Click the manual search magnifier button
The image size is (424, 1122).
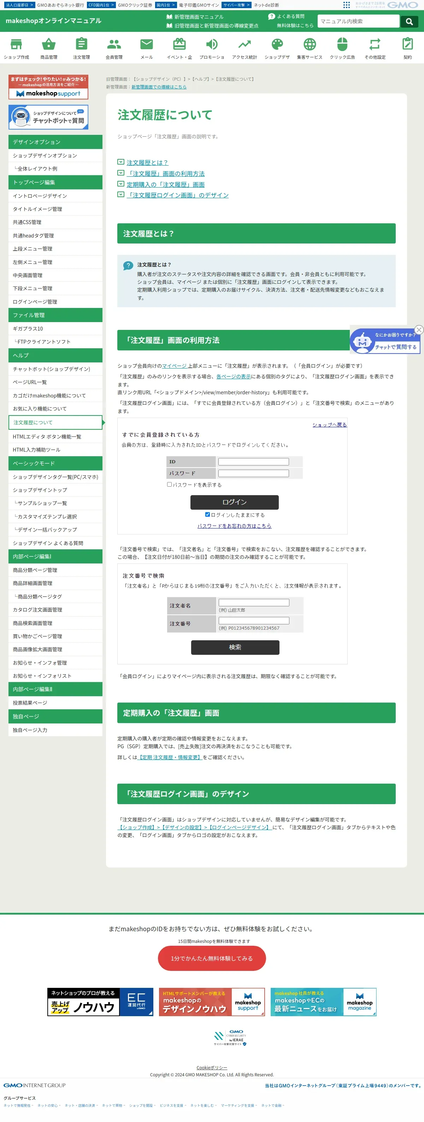tap(409, 21)
